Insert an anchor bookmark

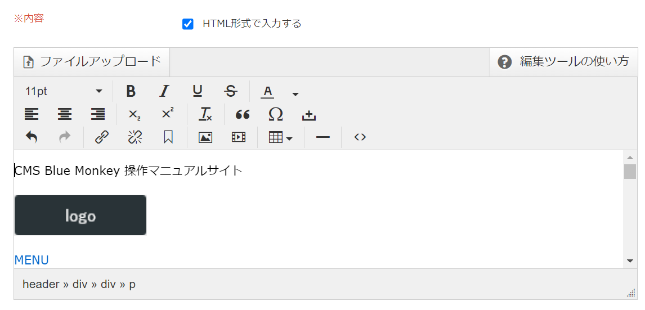(x=168, y=137)
